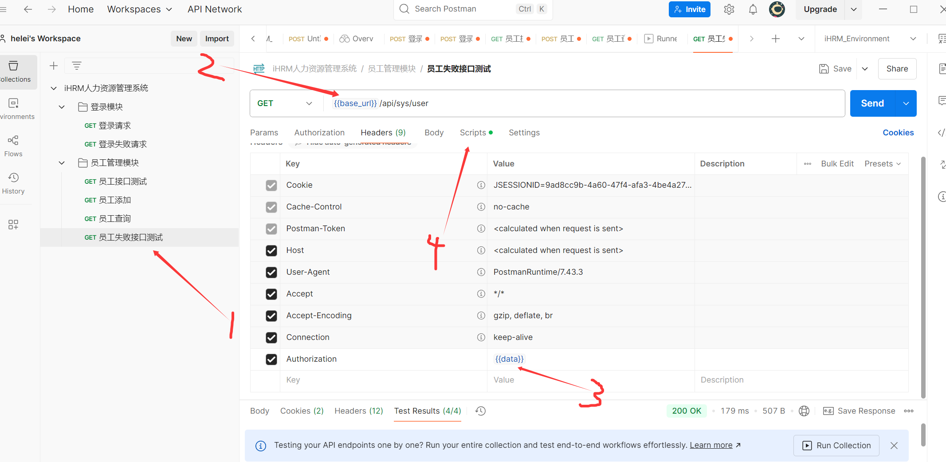Click the configure sidebar grid icon
The image size is (946, 462).
[x=13, y=225]
